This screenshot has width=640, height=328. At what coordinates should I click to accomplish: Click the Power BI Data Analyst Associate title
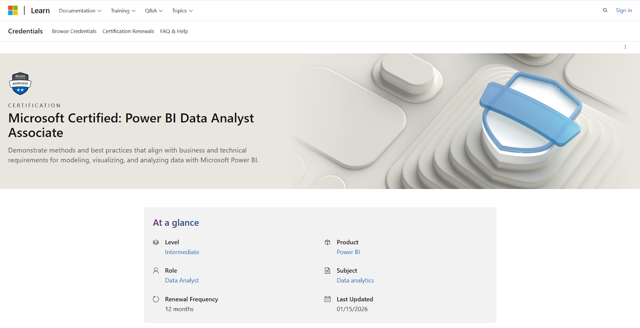pos(131,125)
